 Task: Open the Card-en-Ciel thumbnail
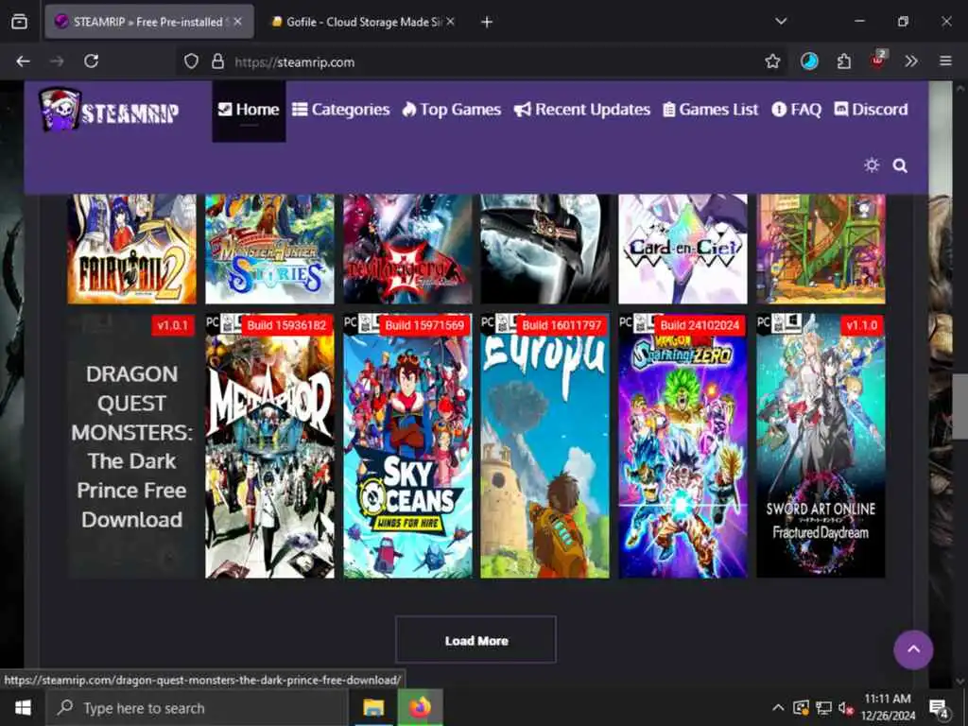pyautogui.click(x=683, y=249)
